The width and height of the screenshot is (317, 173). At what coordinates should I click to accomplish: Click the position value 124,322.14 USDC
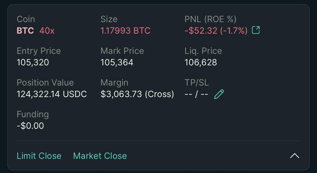click(52, 94)
